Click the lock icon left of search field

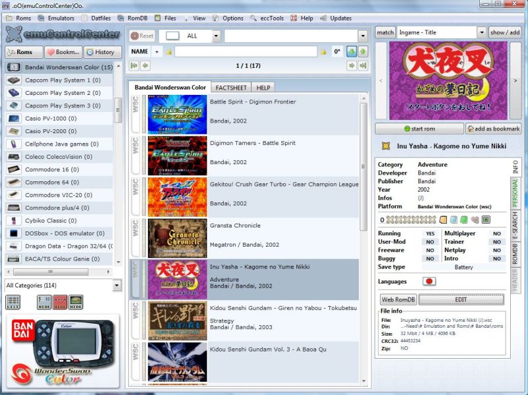169,52
